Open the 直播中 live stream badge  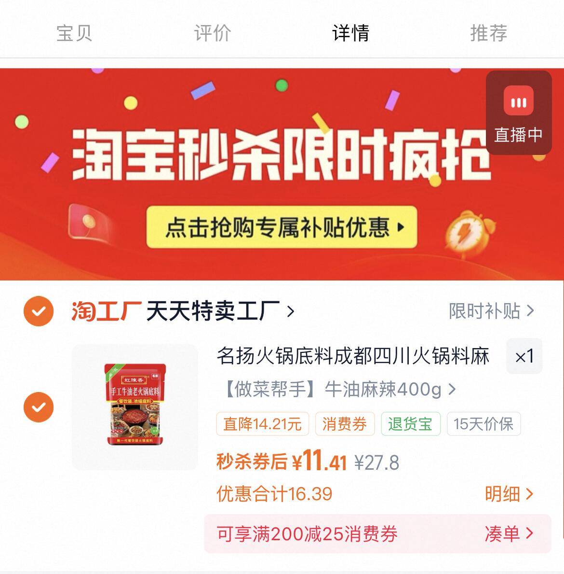point(518,112)
